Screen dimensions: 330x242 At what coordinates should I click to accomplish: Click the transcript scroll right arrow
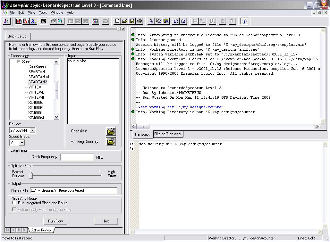tap(317, 127)
